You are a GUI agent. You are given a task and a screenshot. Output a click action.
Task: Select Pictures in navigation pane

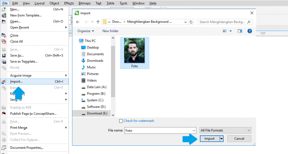click(x=90, y=74)
